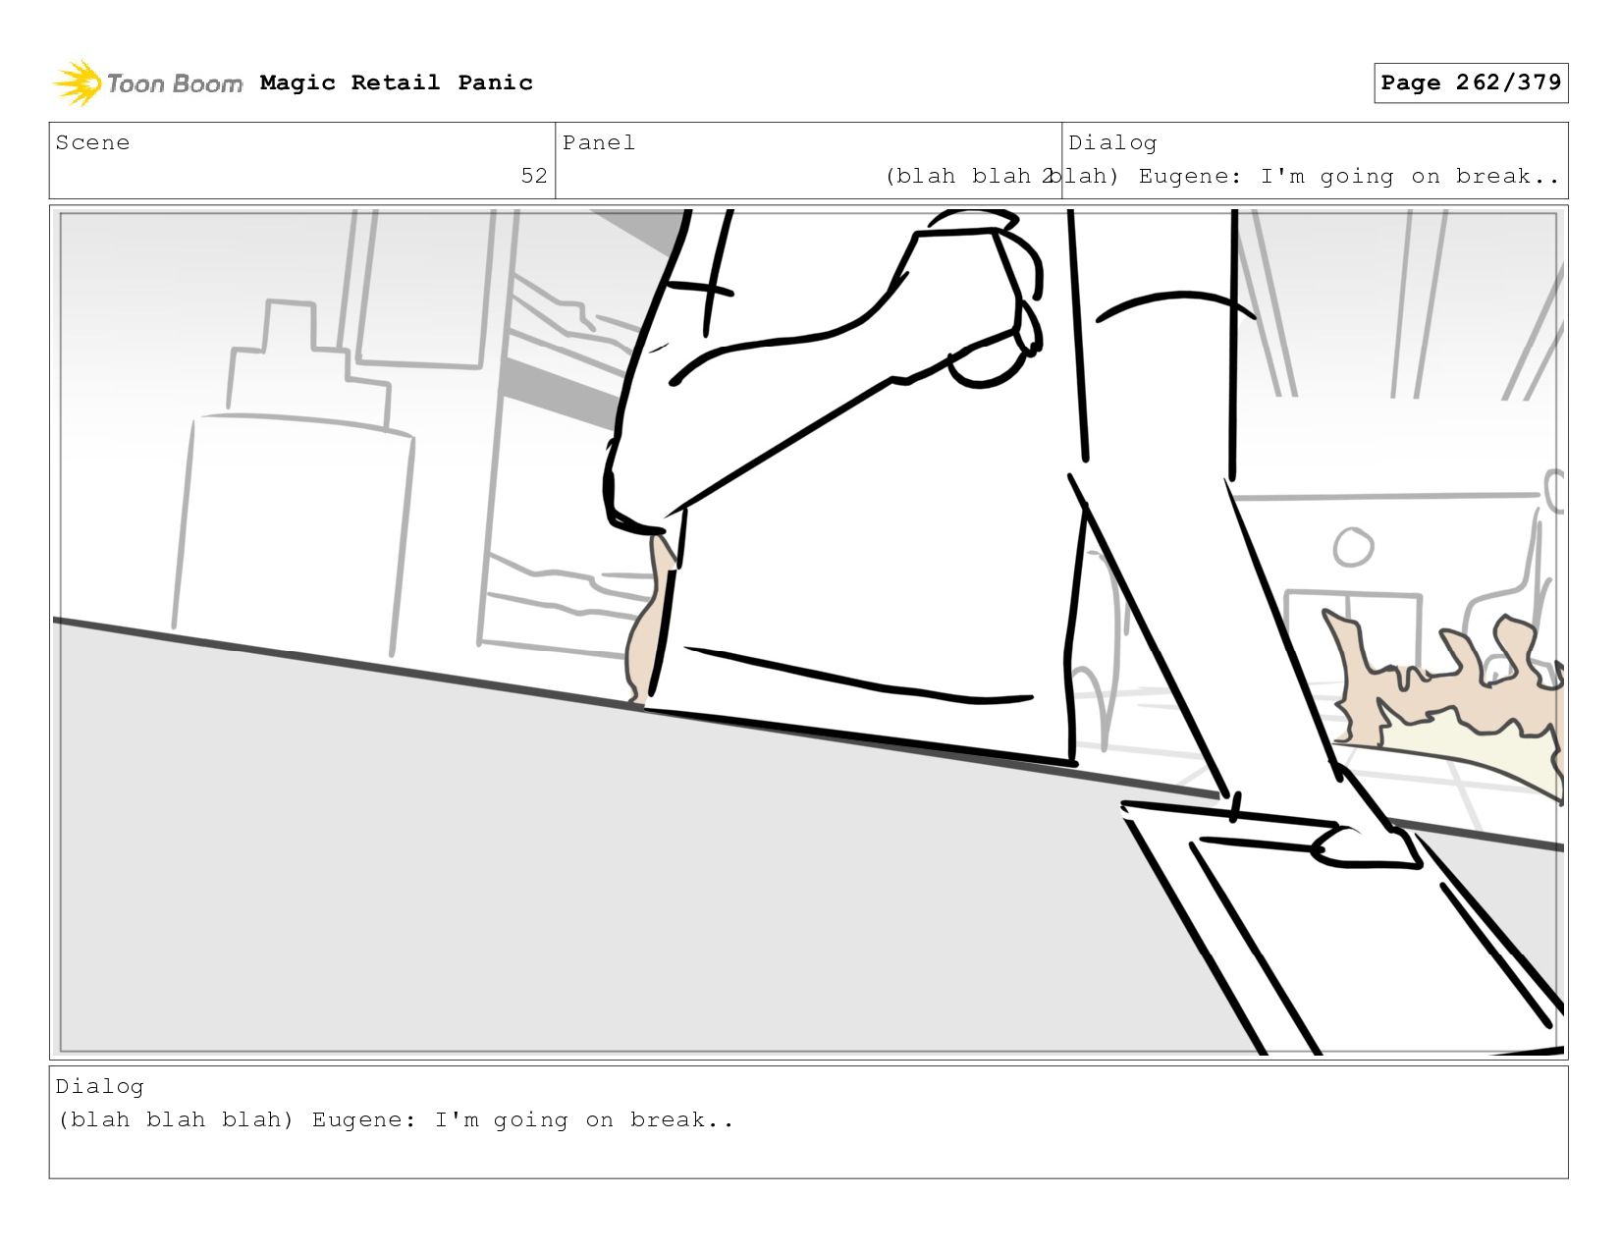Click the header dialog text 'Eugene: I'm going on break..'
Screen dimensions: 1620x1252
coord(1349,177)
